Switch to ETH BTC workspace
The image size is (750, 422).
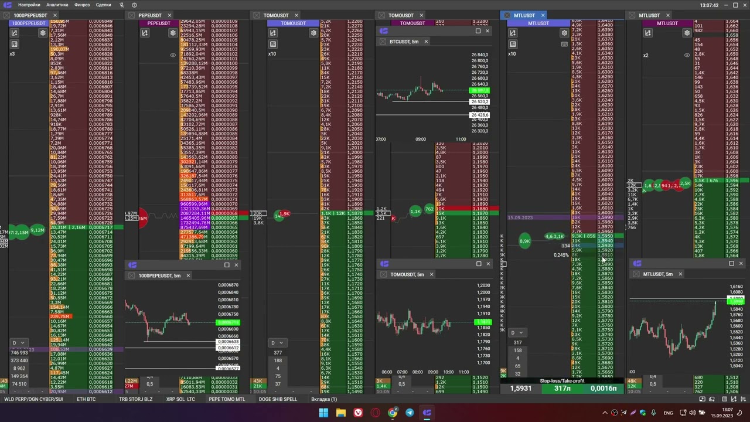86,399
